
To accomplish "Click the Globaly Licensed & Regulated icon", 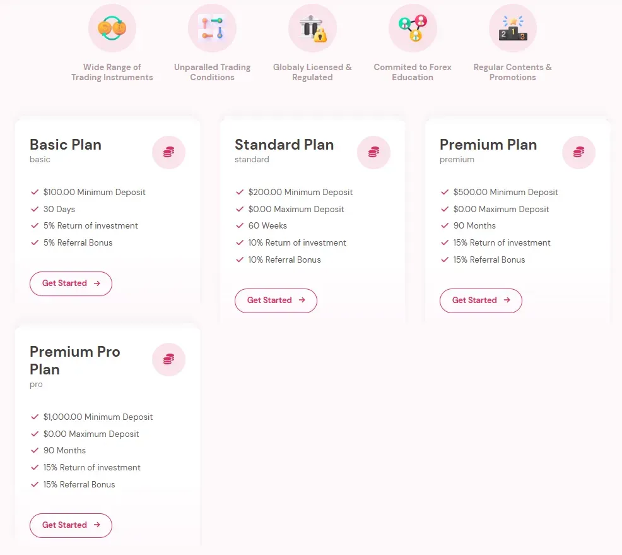I will click(x=312, y=28).
